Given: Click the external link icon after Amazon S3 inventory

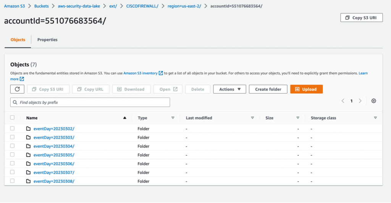Looking at the screenshot, I should tap(161, 73).
